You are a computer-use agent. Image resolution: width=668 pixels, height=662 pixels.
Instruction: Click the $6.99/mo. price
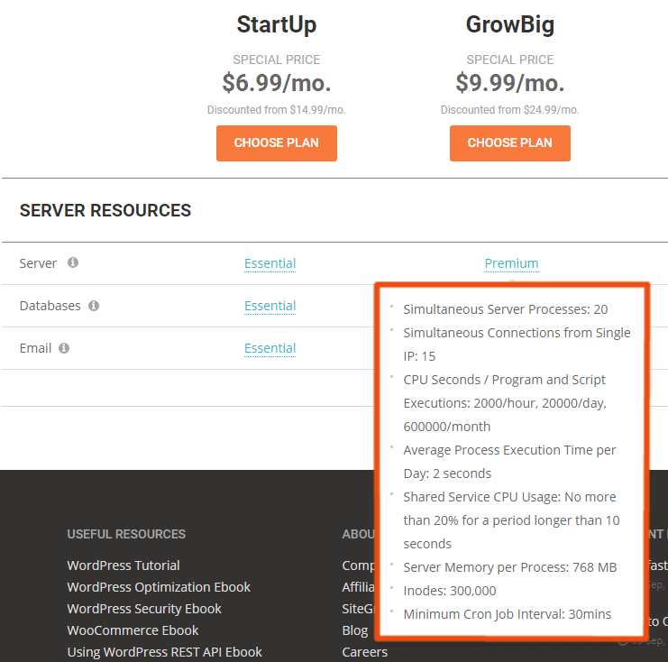277,83
